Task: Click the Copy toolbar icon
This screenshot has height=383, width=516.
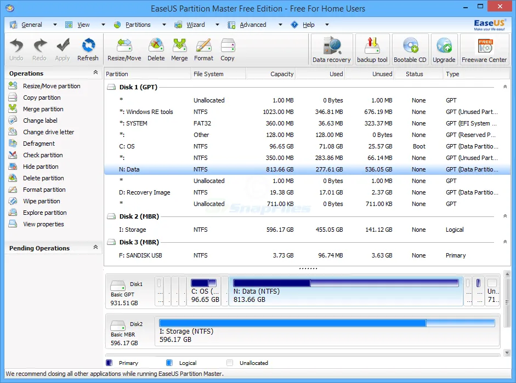Action: click(x=228, y=50)
